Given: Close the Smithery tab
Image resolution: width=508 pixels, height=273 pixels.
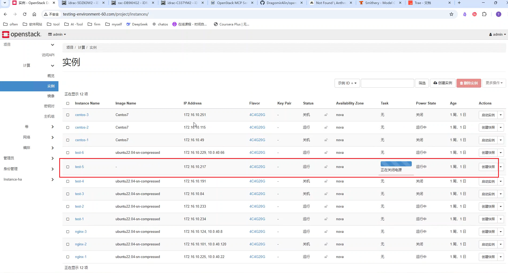Looking at the screenshot, I should tap(400, 3).
